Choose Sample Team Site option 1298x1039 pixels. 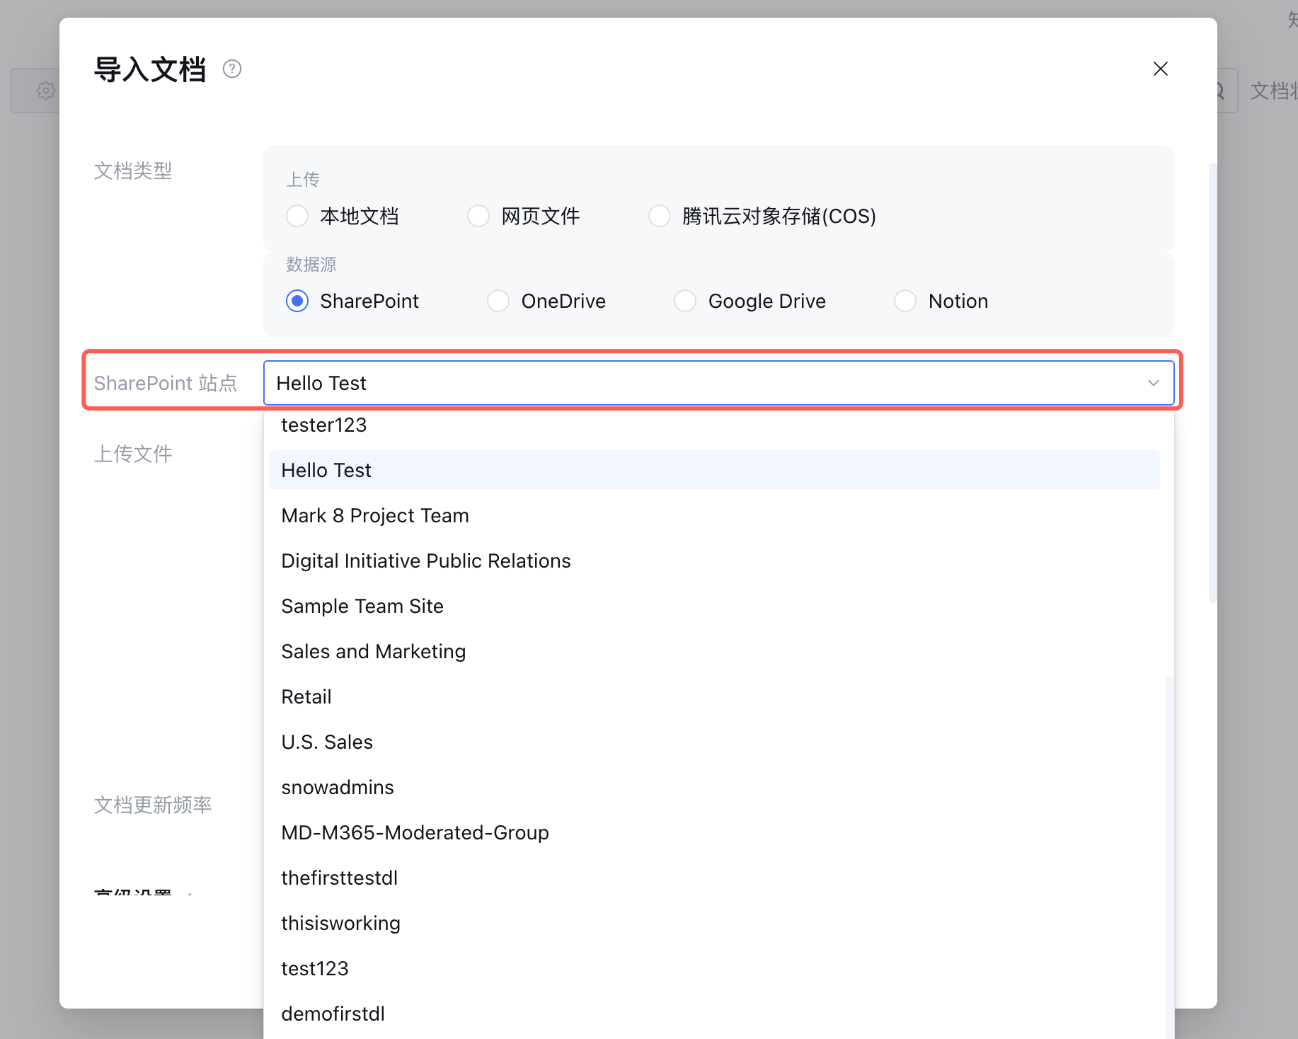[x=715, y=606]
